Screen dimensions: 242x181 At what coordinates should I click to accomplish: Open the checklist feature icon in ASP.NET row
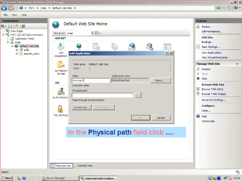click(167, 47)
